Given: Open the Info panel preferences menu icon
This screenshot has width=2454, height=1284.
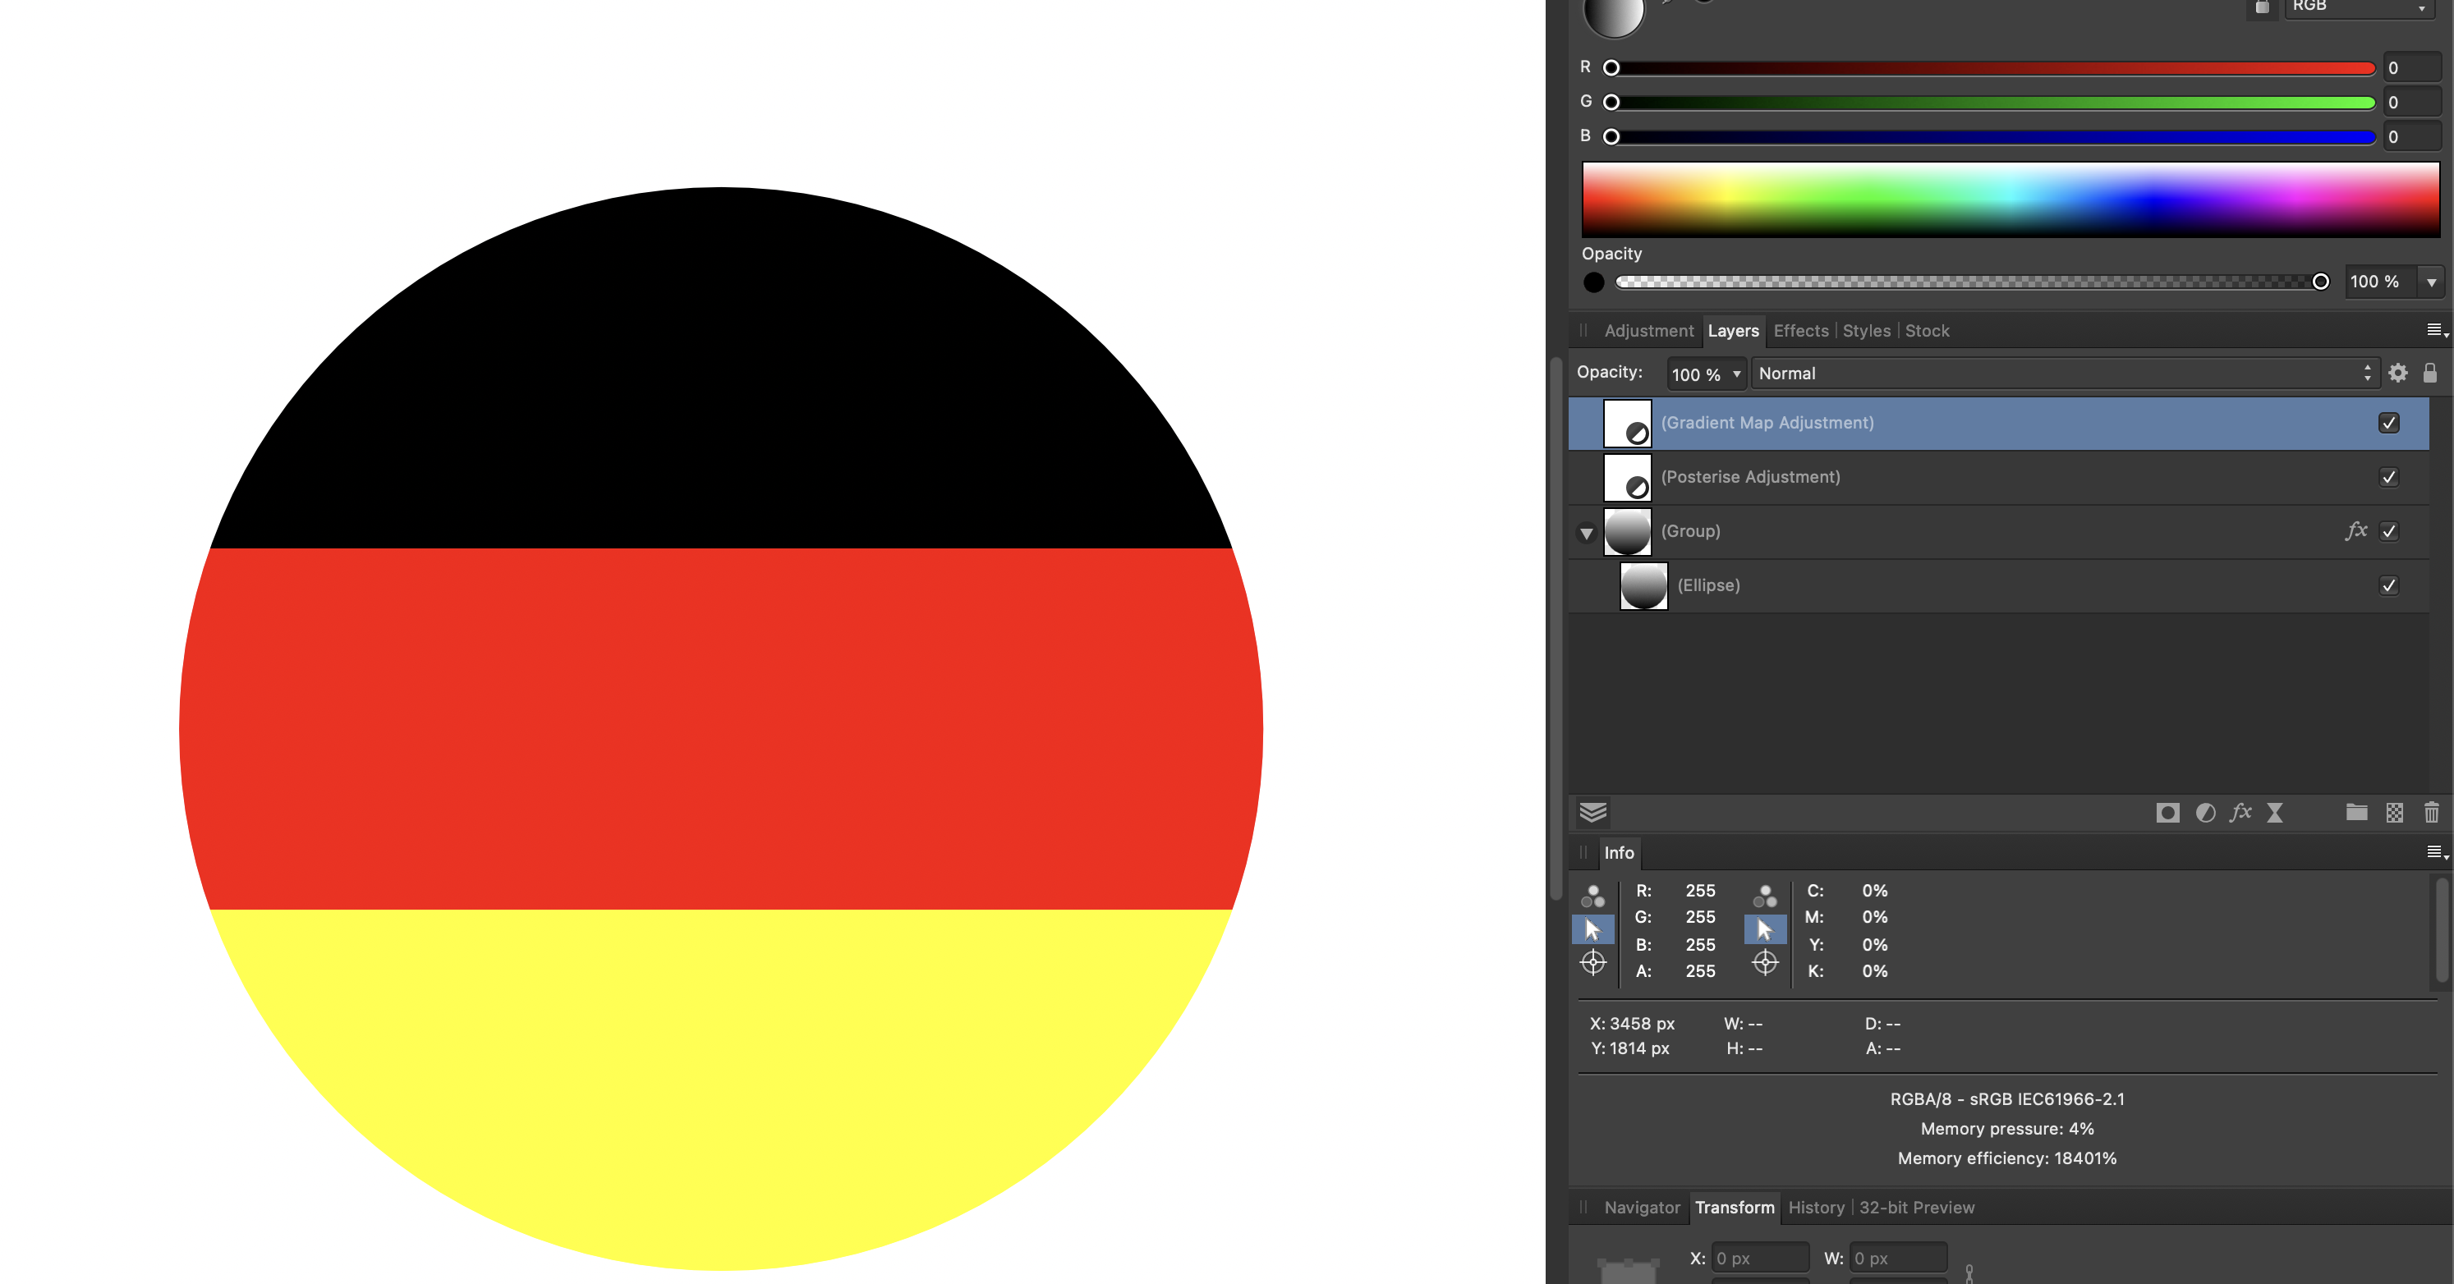Looking at the screenshot, I should click(2437, 852).
